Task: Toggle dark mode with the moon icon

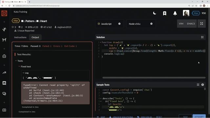Action: point(155,13)
